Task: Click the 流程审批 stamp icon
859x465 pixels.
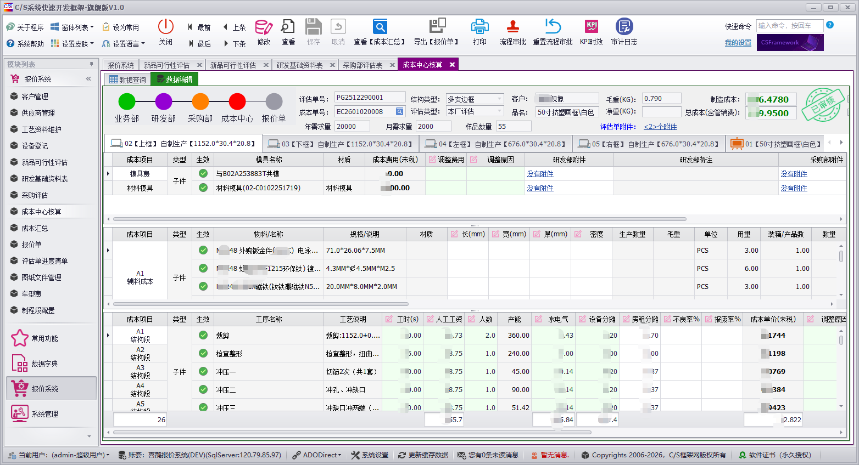Action: [512, 27]
